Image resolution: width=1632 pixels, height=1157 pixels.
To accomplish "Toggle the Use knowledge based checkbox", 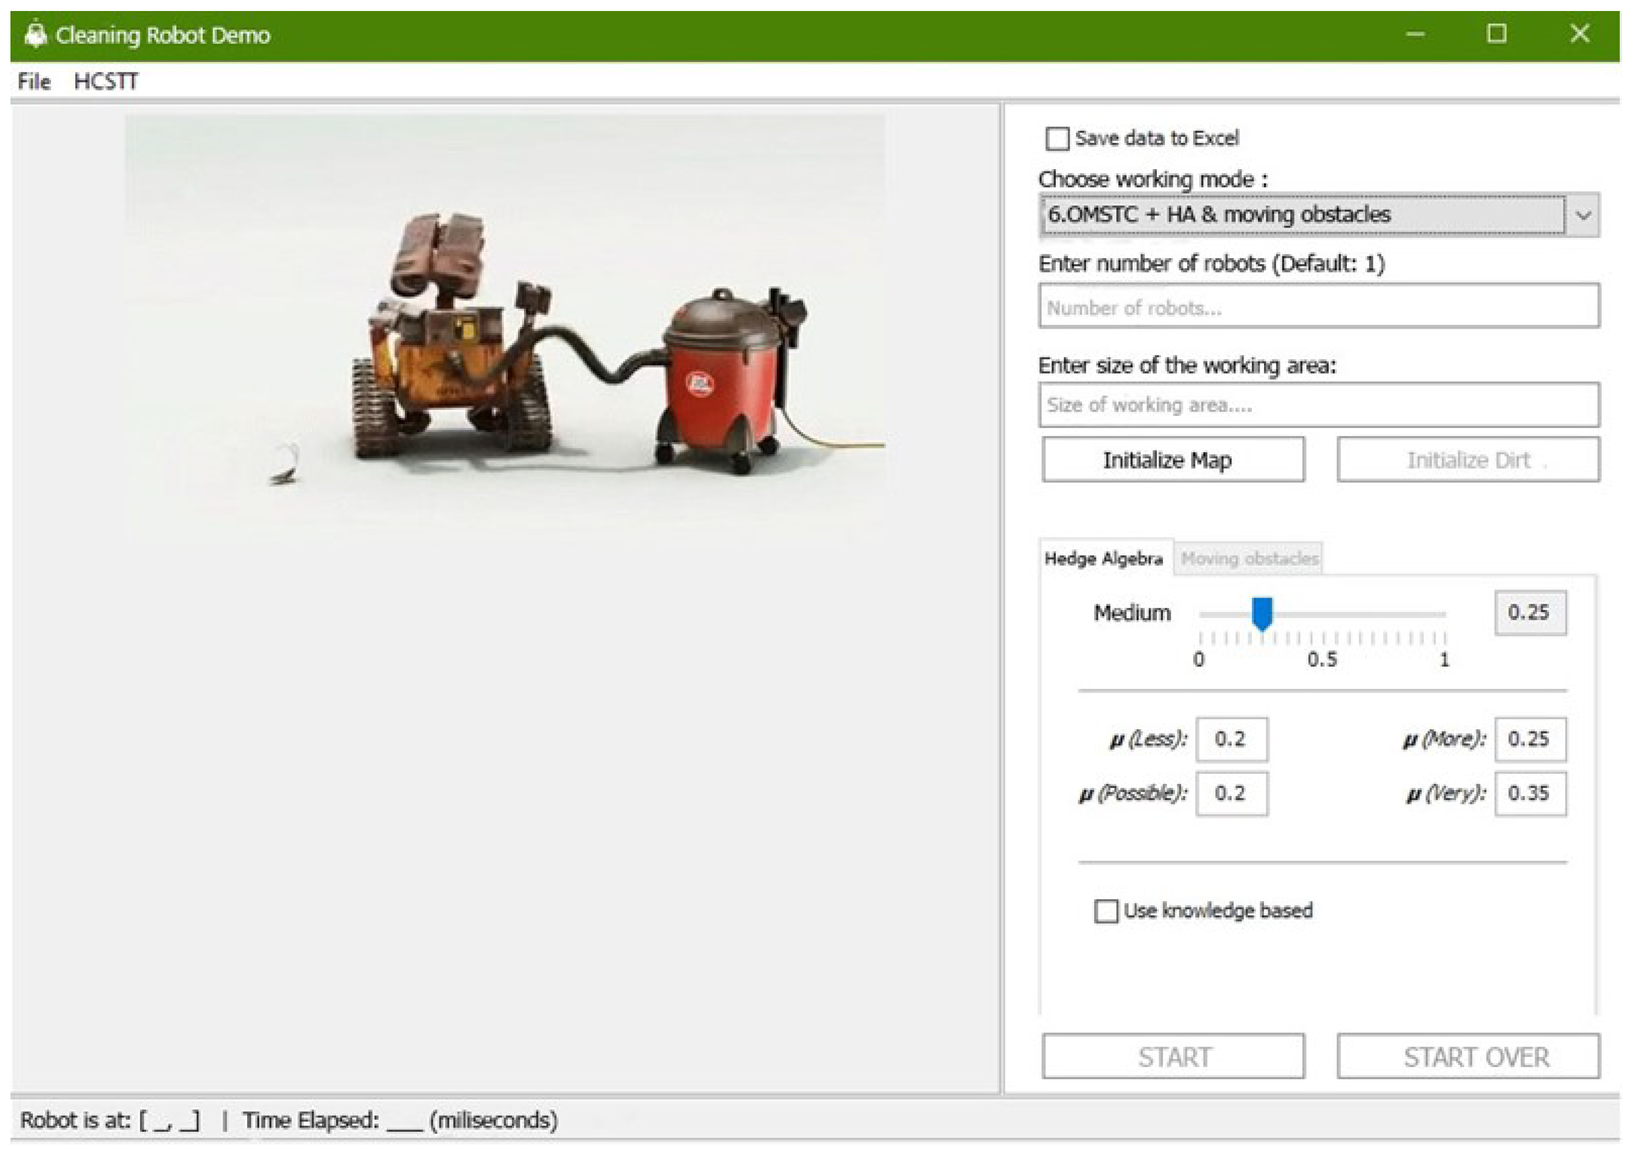I will pos(1106,910).
